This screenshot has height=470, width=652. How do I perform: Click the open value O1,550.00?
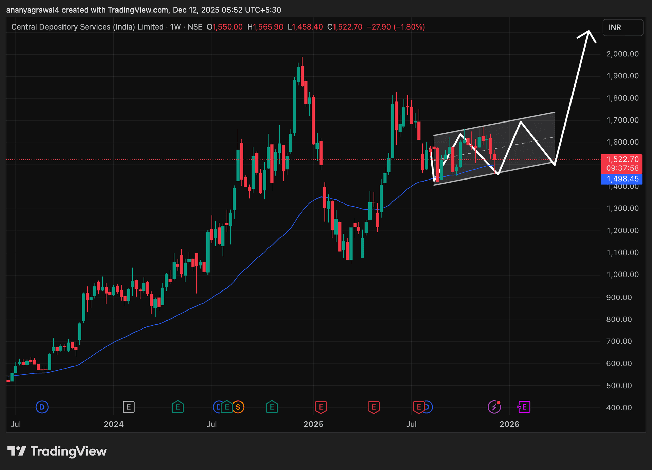(x=225, y=27)
